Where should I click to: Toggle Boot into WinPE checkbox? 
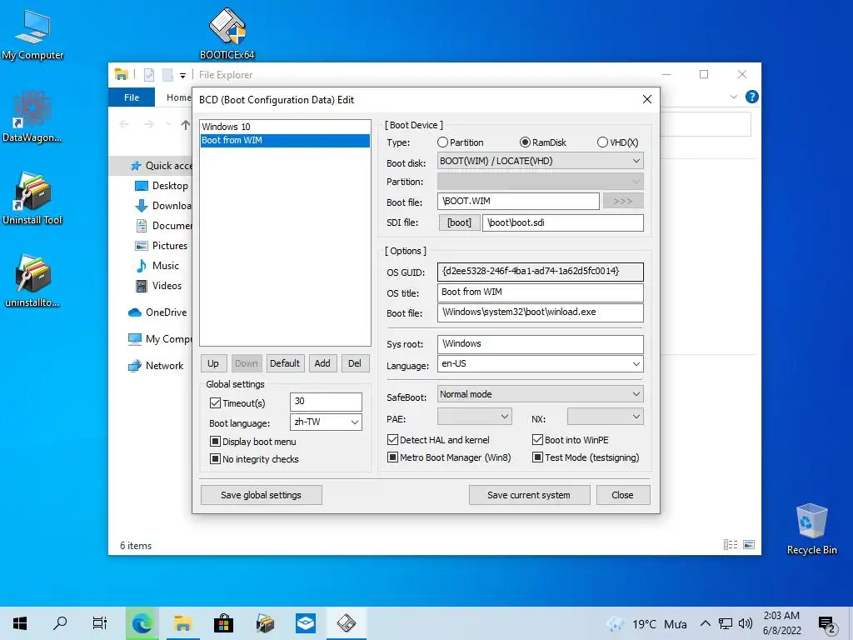570,440
